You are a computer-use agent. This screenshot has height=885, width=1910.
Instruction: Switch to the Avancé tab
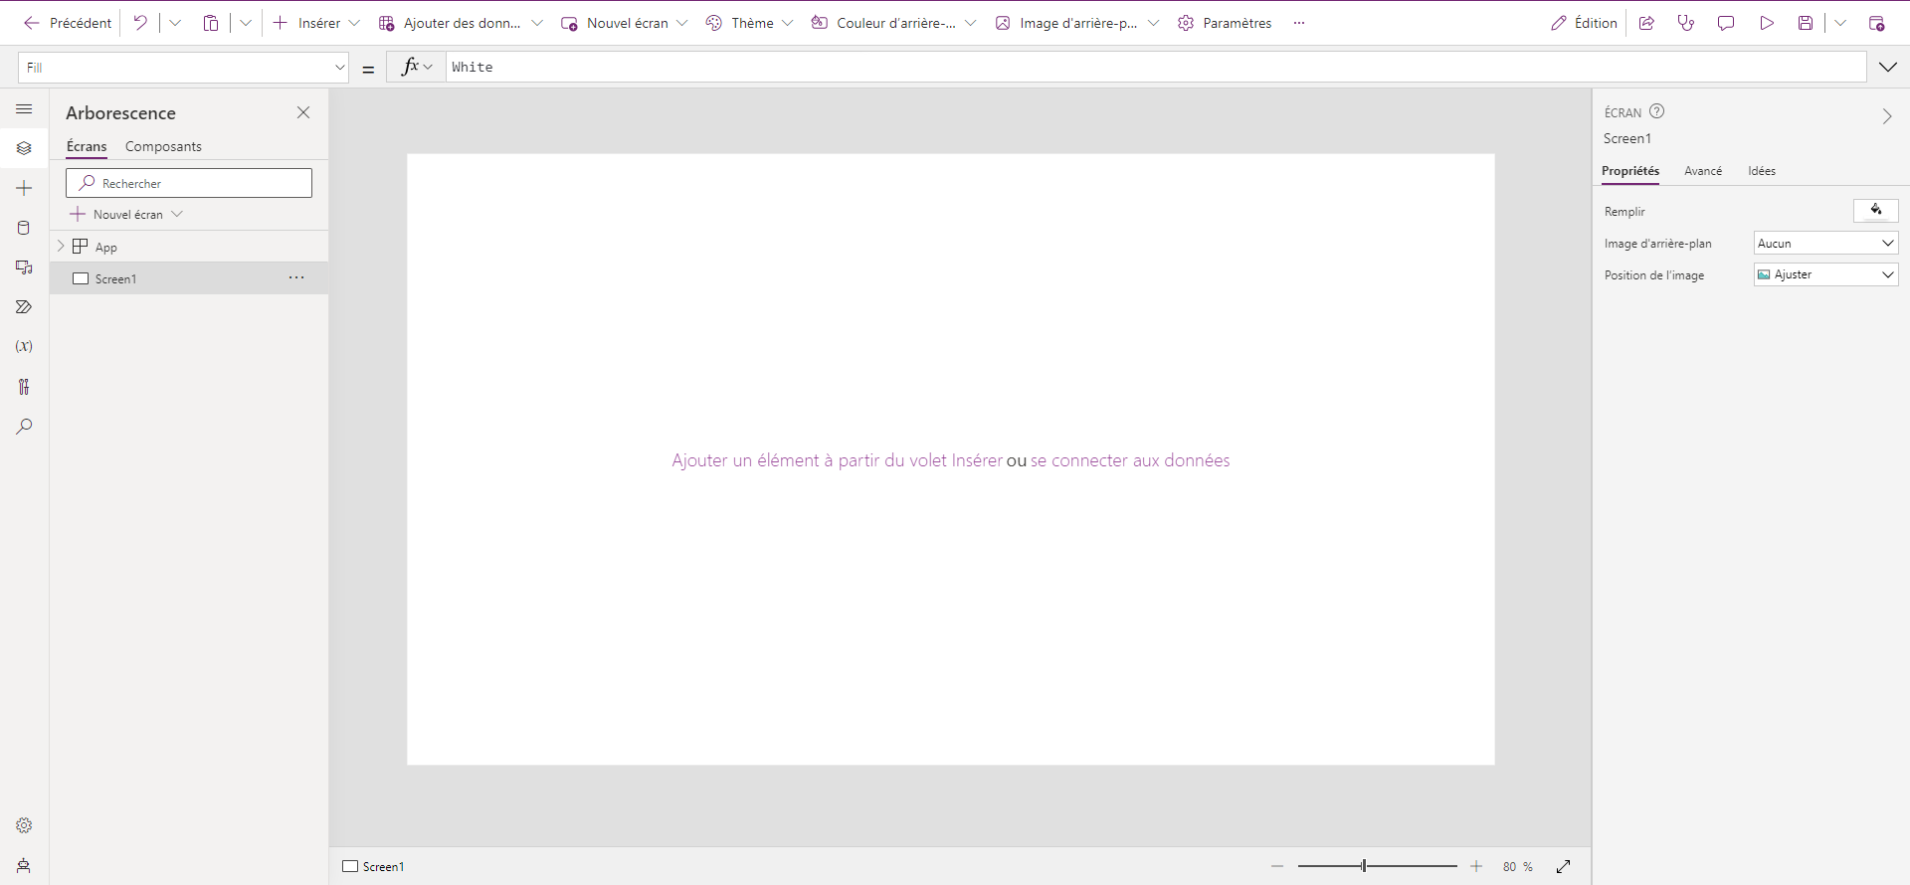pos(1703,171)
